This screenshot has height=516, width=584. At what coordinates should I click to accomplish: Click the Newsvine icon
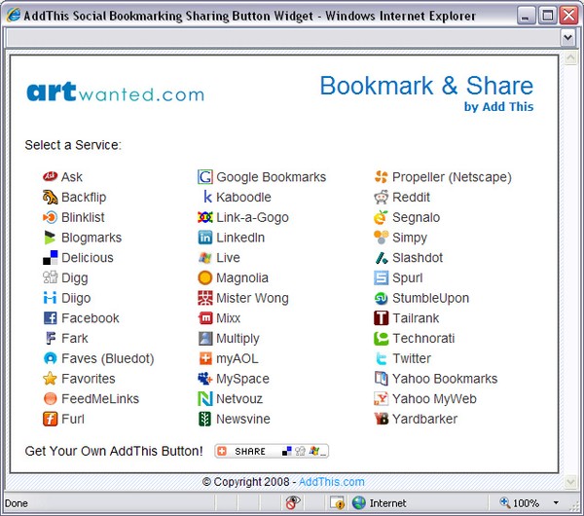tap(204, 419)
